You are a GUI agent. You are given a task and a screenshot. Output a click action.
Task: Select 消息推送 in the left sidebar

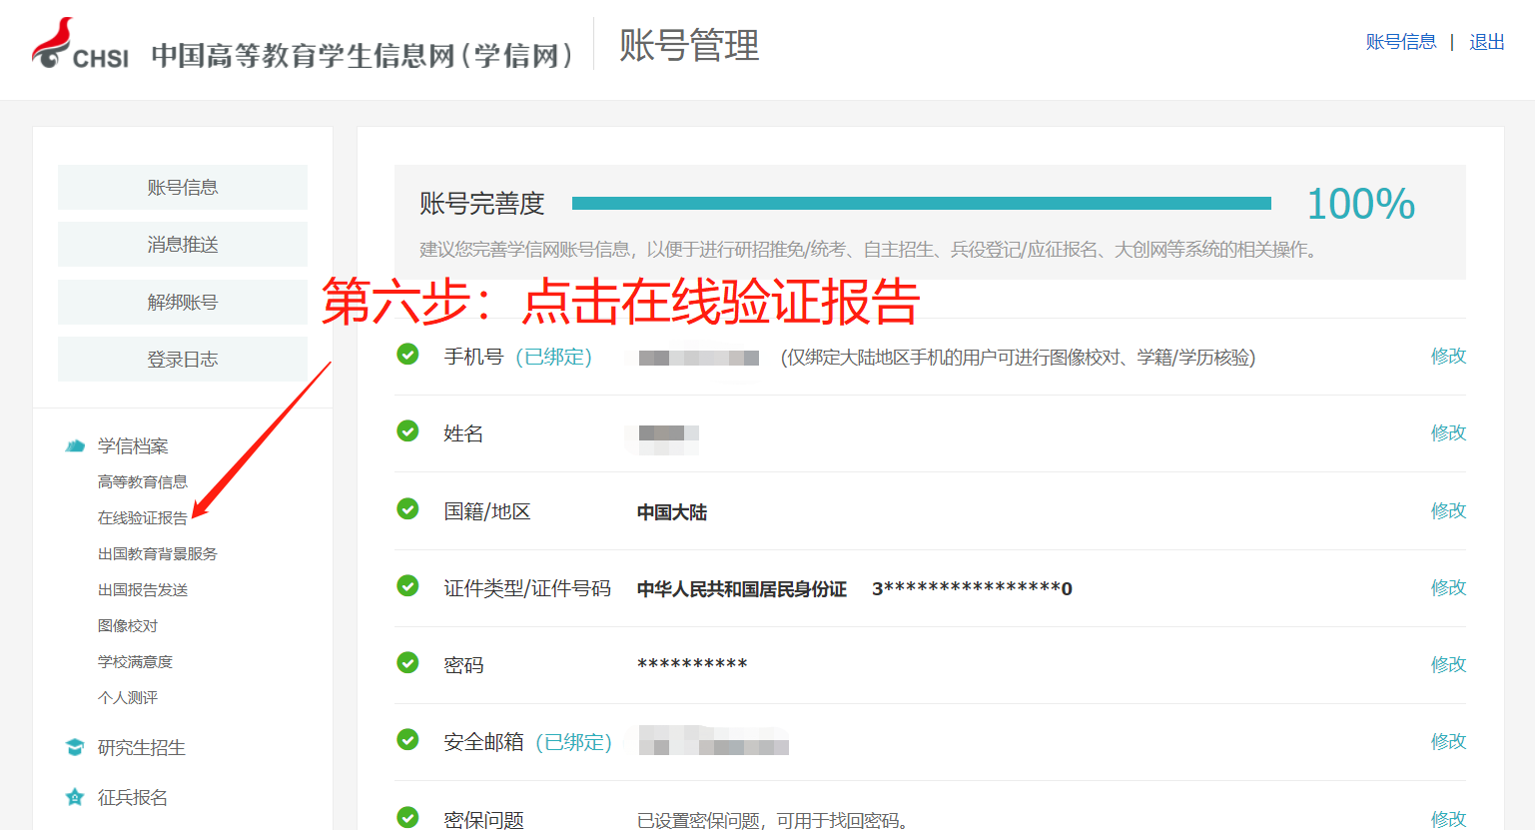coord(182,243)
